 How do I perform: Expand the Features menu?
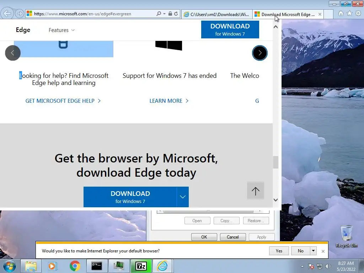click(x=61, y=30)
